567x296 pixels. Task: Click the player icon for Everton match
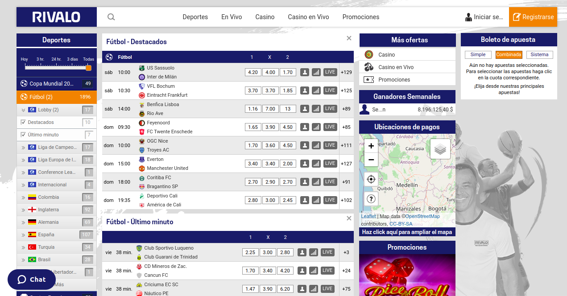click(x=305, y=164)
